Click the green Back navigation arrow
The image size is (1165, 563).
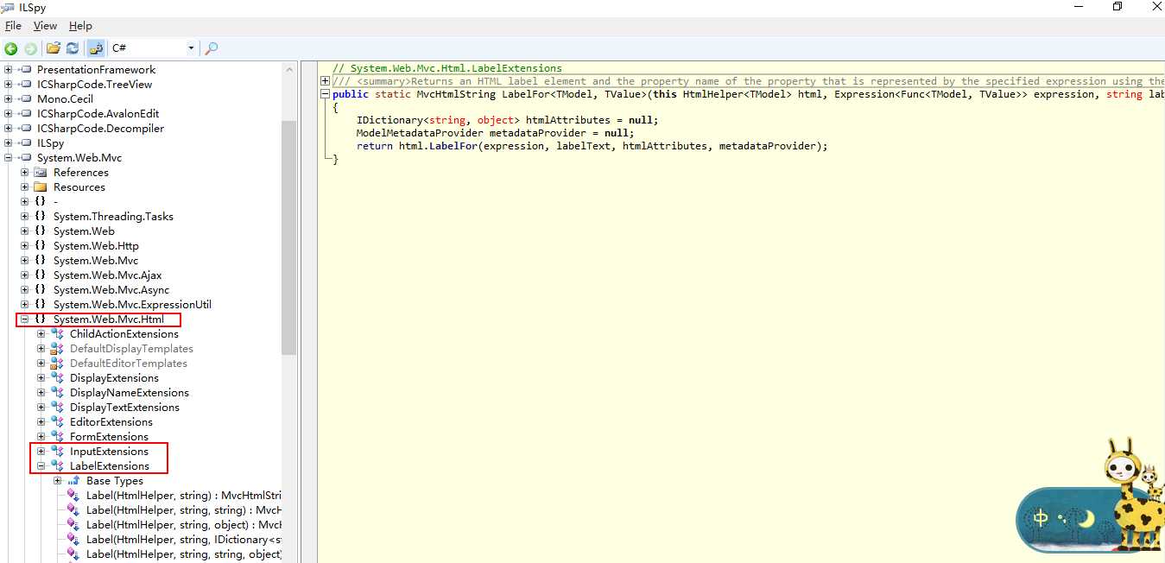point(11,48)
